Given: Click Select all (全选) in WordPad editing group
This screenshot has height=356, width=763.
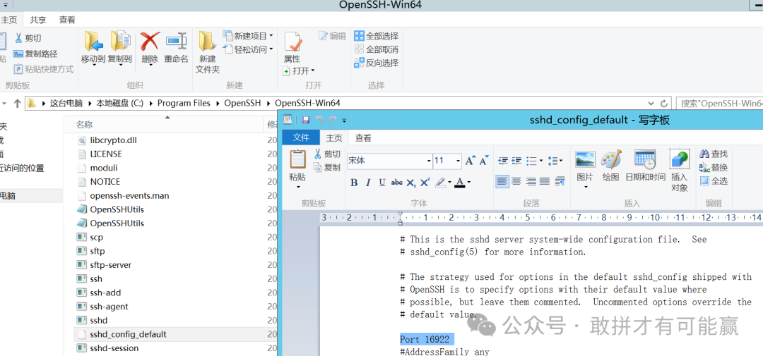Looking at the screenshot, I should click(x=714, y=181).
